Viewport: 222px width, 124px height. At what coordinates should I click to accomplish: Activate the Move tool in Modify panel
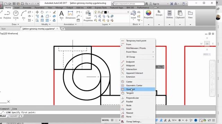[x=37, y=12]
